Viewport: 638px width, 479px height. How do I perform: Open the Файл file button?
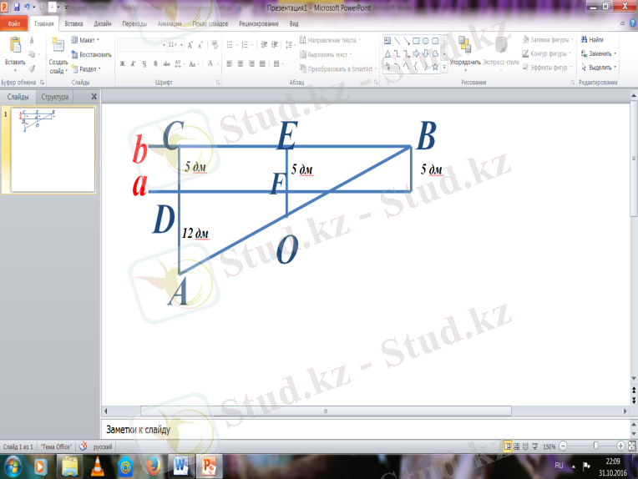pyautogui.click(x=14, y=25)
